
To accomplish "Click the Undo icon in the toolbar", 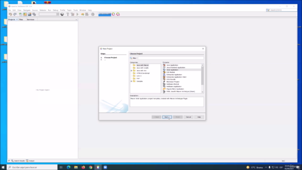I will point(10,14).
